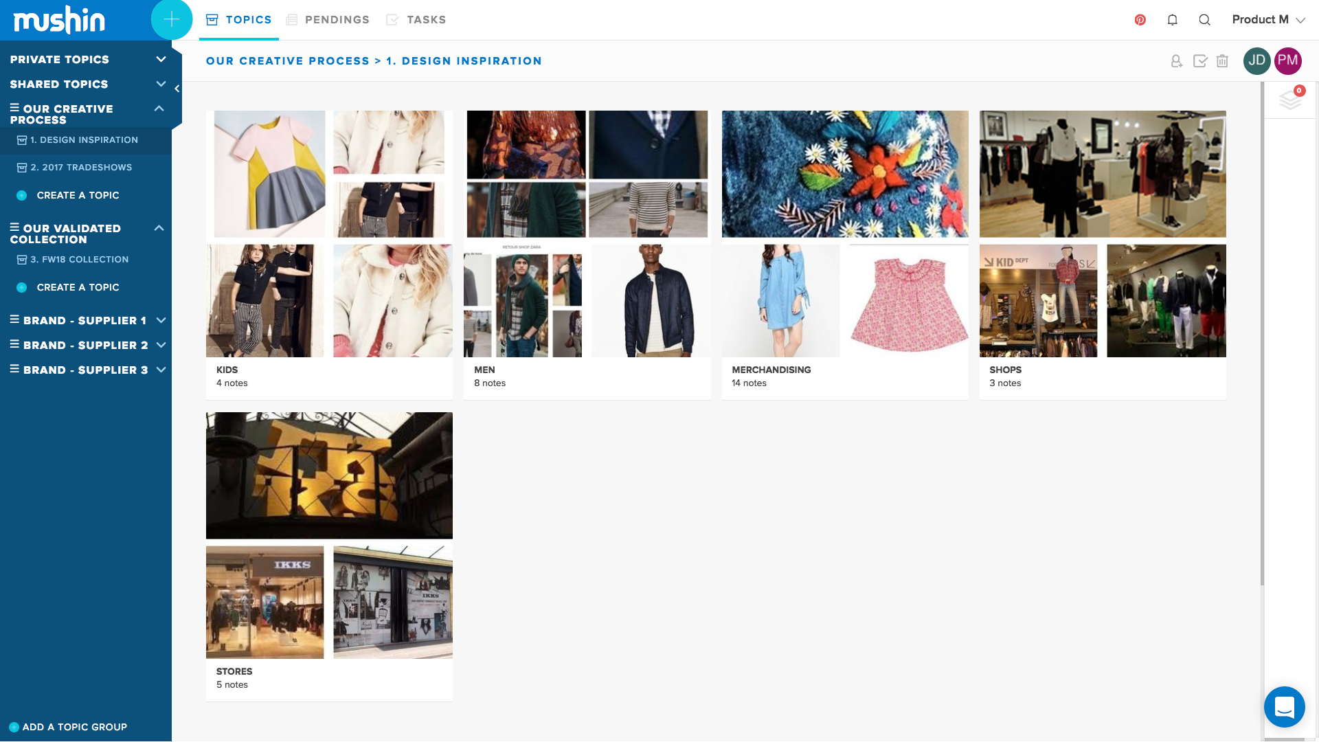Select the TOPICS tab
The image size is (1319, 742).
click(x=238, y=19)
